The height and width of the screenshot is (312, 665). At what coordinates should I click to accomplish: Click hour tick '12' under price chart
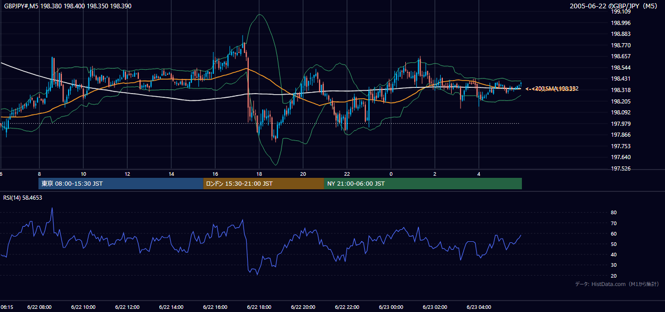tap(127, 174)
